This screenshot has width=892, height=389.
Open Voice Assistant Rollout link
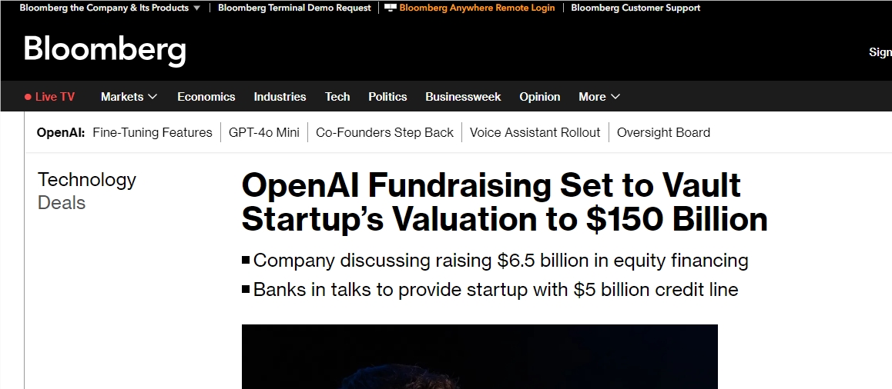point(535,132)
